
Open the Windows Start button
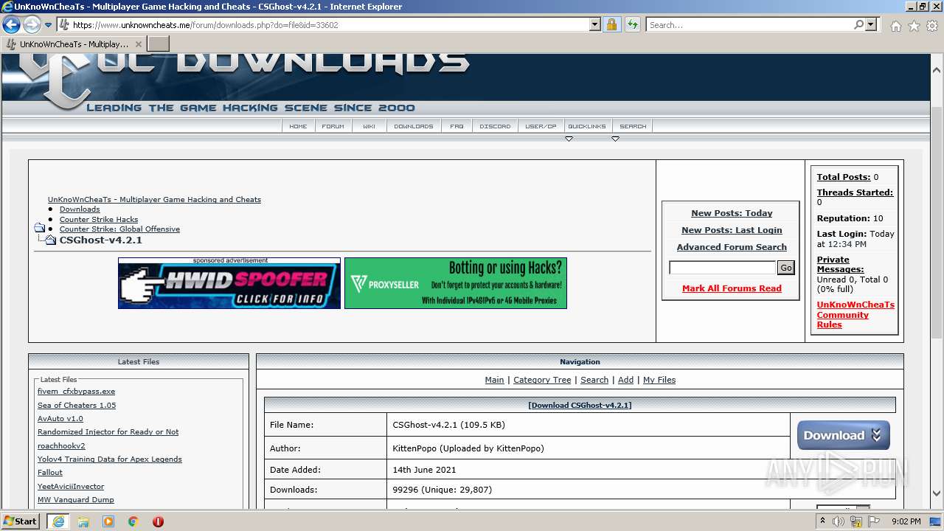21,521
